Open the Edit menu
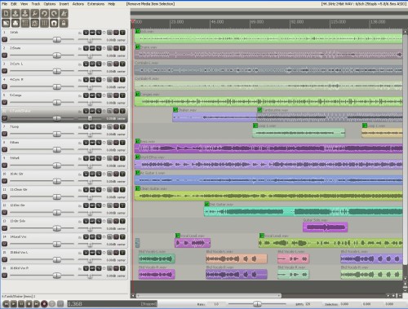Viewport: 408px width, 309px height. coord(14,4)
